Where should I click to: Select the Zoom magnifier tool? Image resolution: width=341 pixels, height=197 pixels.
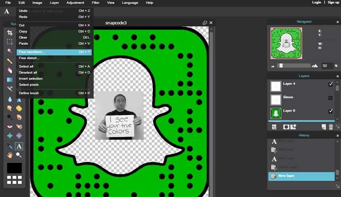19,155
